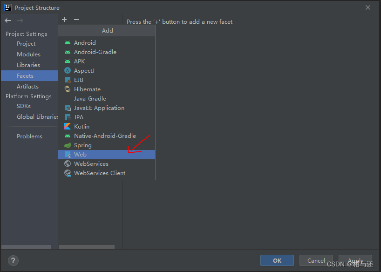Select APK in the Add list
The height and width of the screenshot is (272, 381).
click(107, 61)
